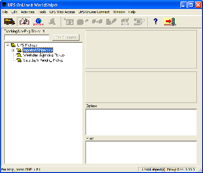203x173 pixels.
Task: Select the Saturday's Pending Pickup tree item
Action: coord(43,60)
